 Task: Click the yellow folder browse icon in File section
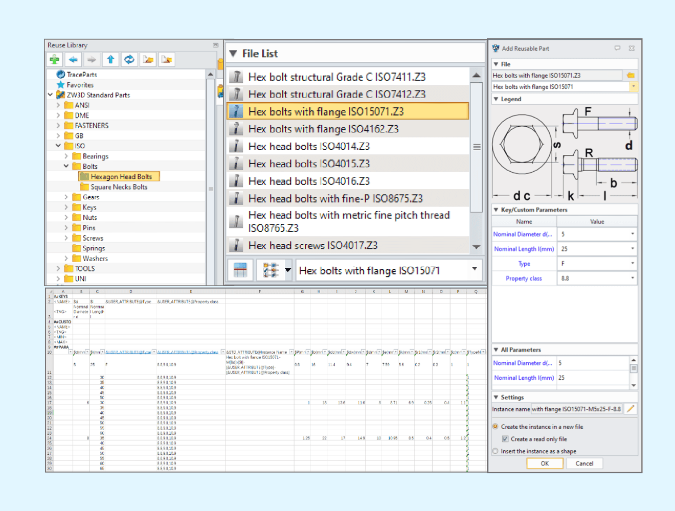point(631,76)
